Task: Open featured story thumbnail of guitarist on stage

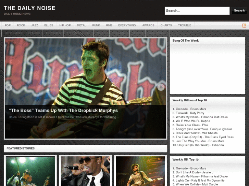Action: click(x=140, y=171)
